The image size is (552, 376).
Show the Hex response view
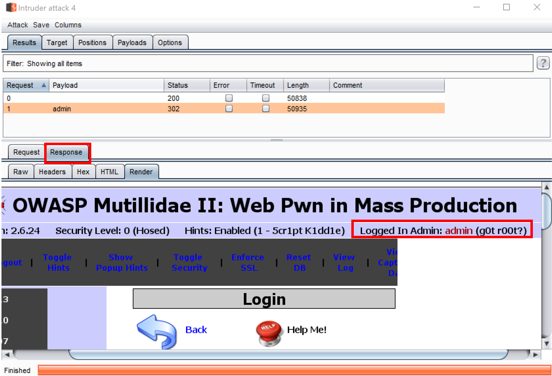83,172
